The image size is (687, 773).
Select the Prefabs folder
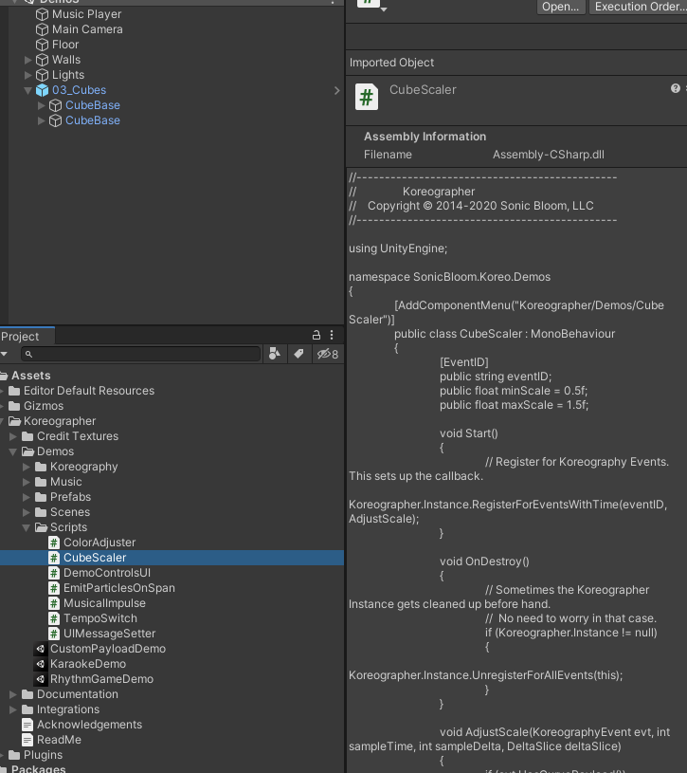70,497
